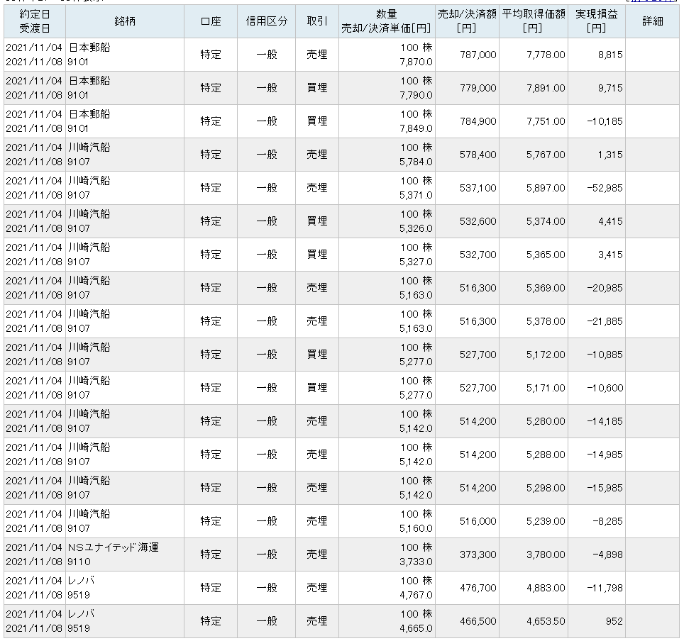Click realized profit value 952
Viewport: 684px width, 641px height.
pyautogui.click(x=614, y=621)
